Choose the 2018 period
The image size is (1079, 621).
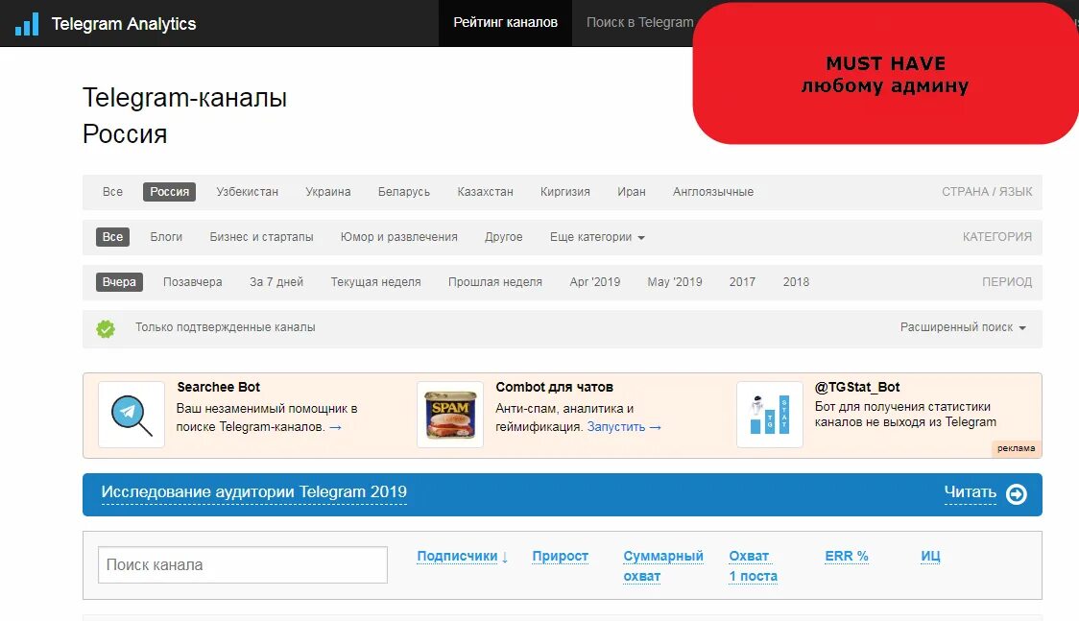pos(796,282)
